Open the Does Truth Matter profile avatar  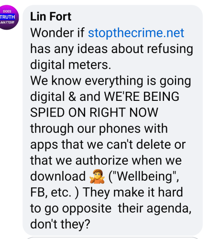pos(7,17)
